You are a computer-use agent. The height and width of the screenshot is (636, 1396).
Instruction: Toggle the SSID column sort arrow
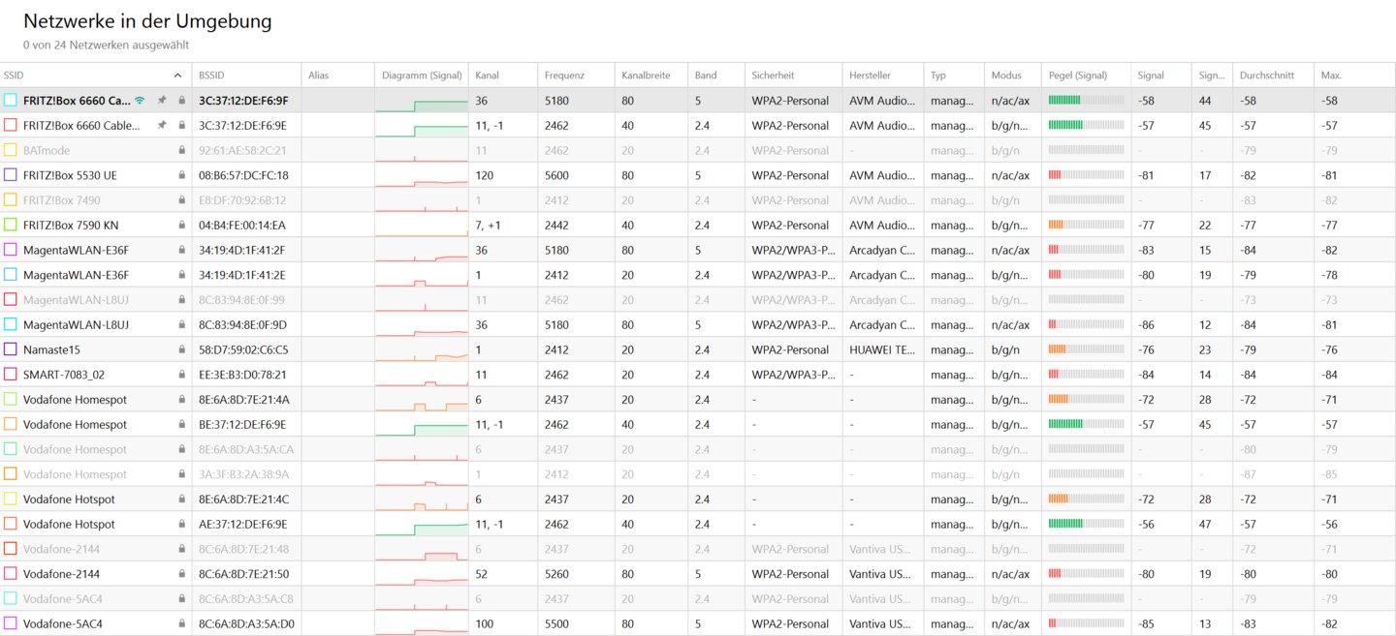click(x=177, y=76)
